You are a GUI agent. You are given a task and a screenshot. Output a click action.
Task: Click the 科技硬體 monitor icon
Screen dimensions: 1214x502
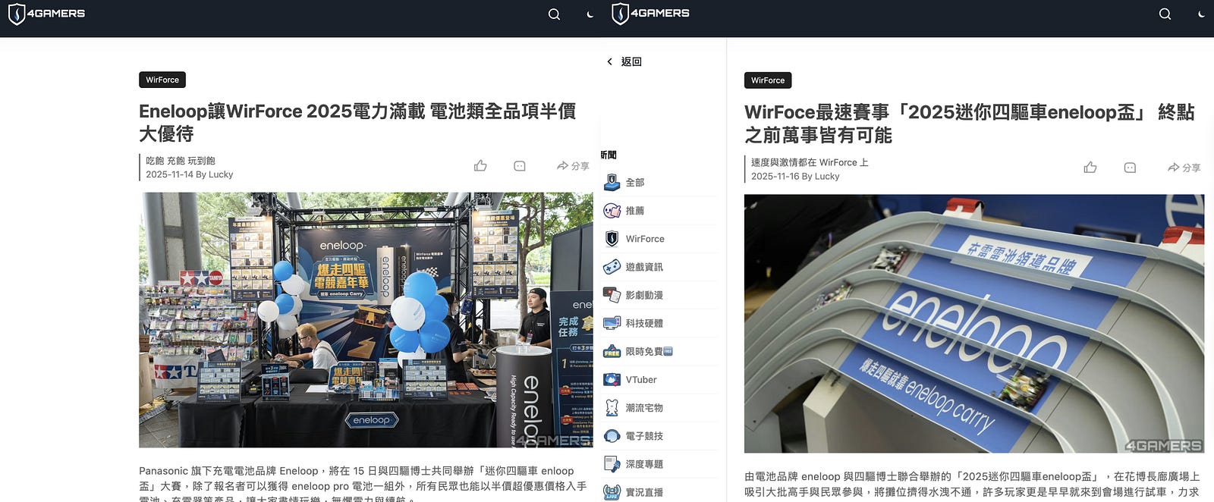(612, 323)
